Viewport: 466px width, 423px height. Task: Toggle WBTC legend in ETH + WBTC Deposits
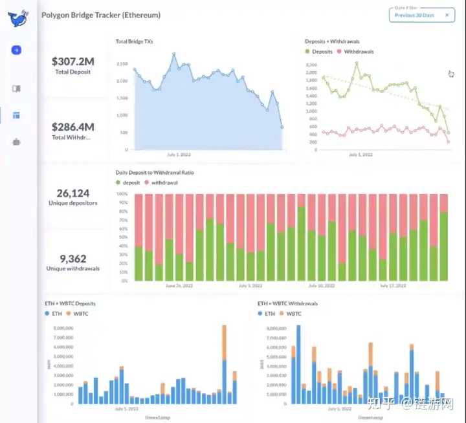[x=80, y=314]
